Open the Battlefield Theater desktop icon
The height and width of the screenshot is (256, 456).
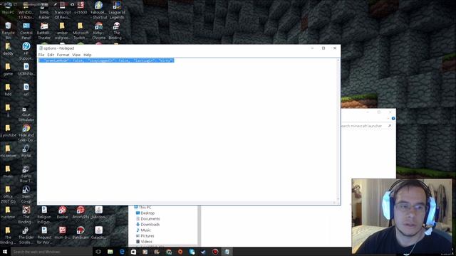(x=44, y=31)
